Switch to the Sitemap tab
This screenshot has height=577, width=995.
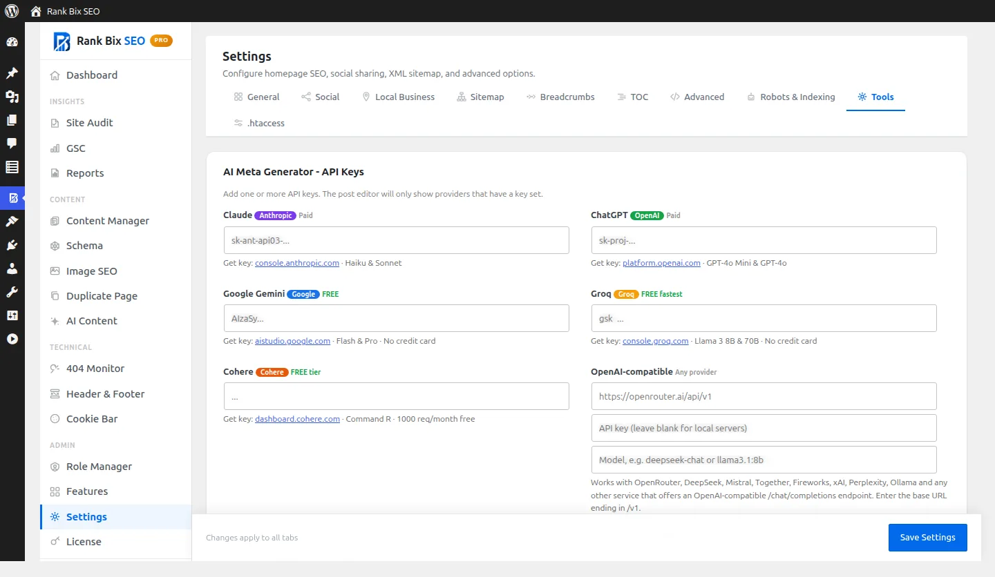pos(480,97)
